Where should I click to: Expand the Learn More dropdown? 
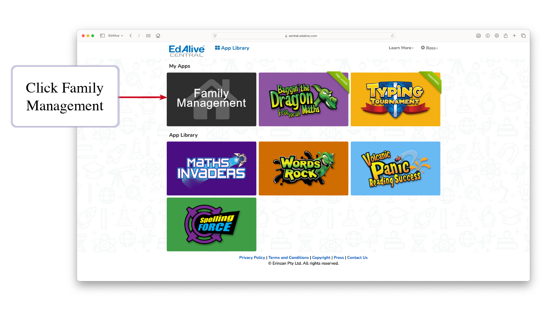[x=401, y=48]
